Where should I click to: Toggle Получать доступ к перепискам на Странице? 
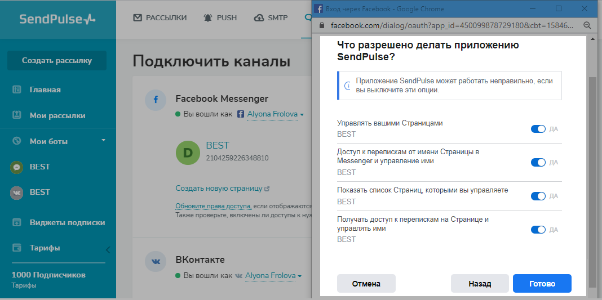(x=538, y=230)
